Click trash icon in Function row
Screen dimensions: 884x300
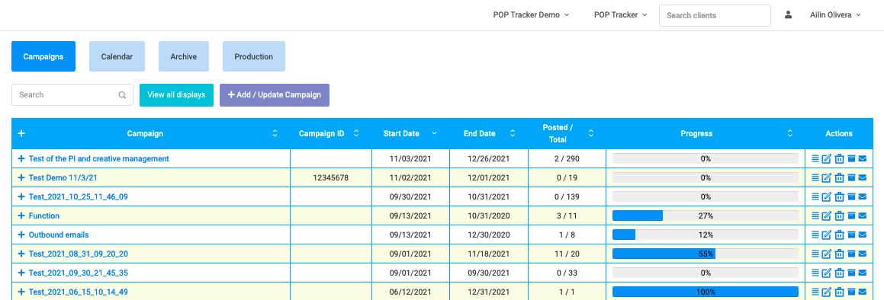pyautogui.click(x=840, y=216)
